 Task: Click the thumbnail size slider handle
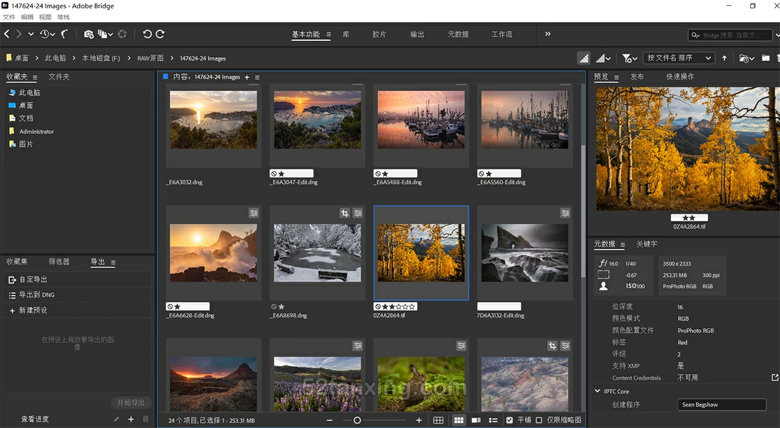tap(357, 420)
